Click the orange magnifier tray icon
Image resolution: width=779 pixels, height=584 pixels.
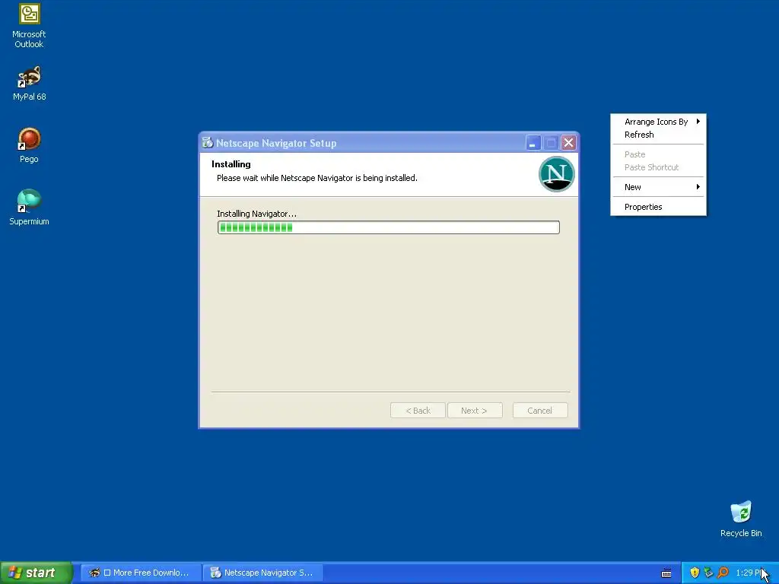723,573
